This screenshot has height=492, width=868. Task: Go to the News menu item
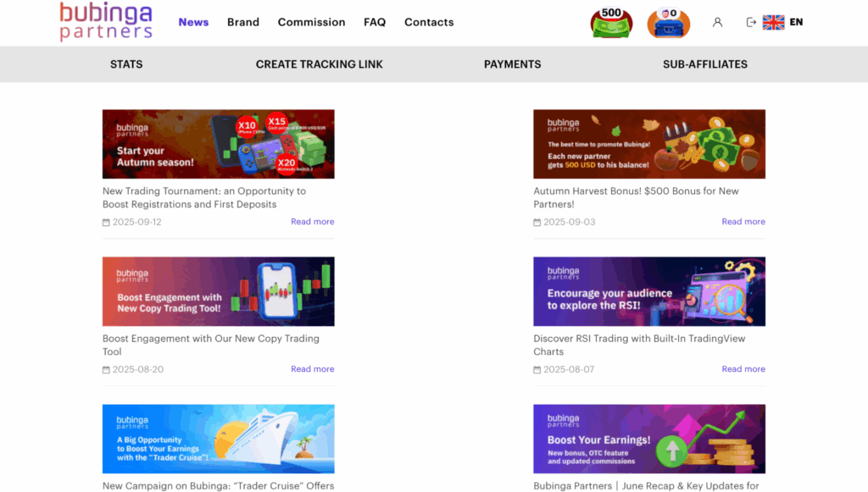[193, 22]
